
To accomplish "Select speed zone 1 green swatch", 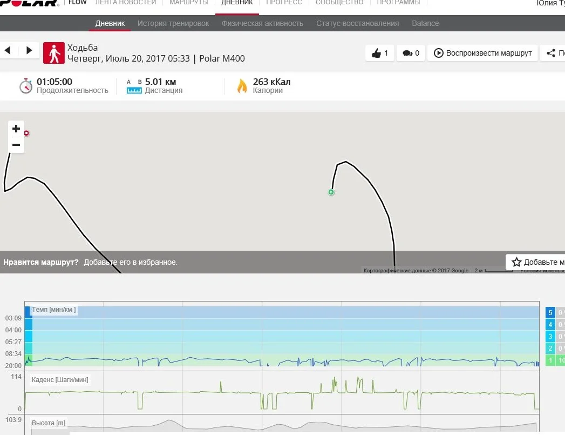I will (x=550, y=360).
